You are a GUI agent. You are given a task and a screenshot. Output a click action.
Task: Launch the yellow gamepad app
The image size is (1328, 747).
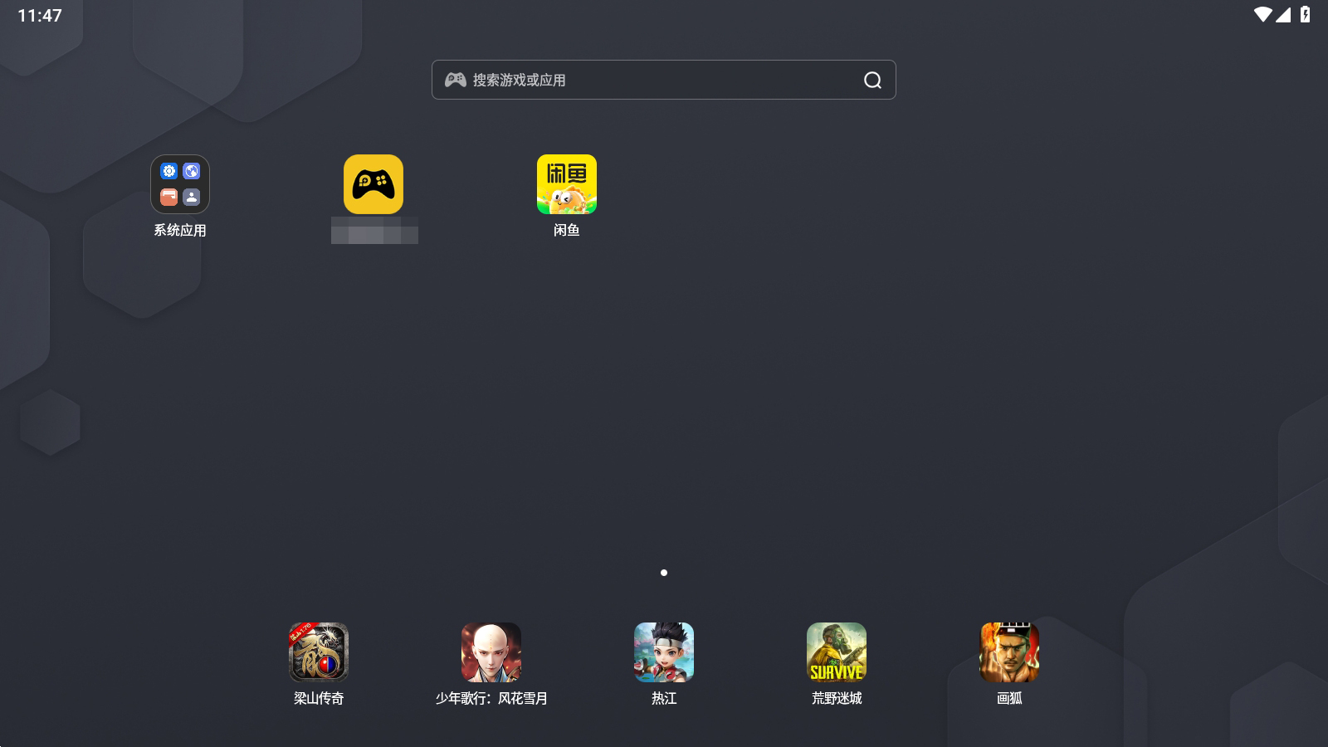[373, 184]
